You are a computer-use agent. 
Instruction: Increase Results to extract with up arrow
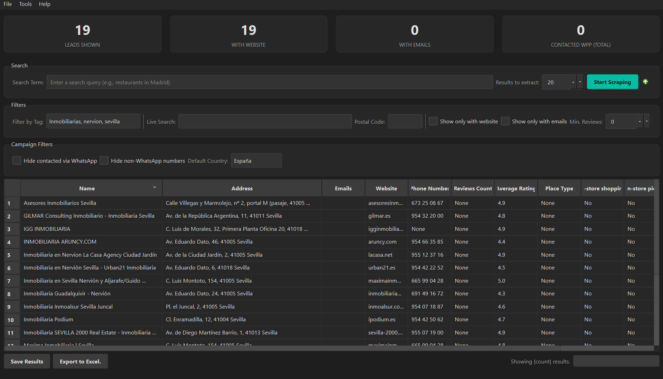(573, 82)
